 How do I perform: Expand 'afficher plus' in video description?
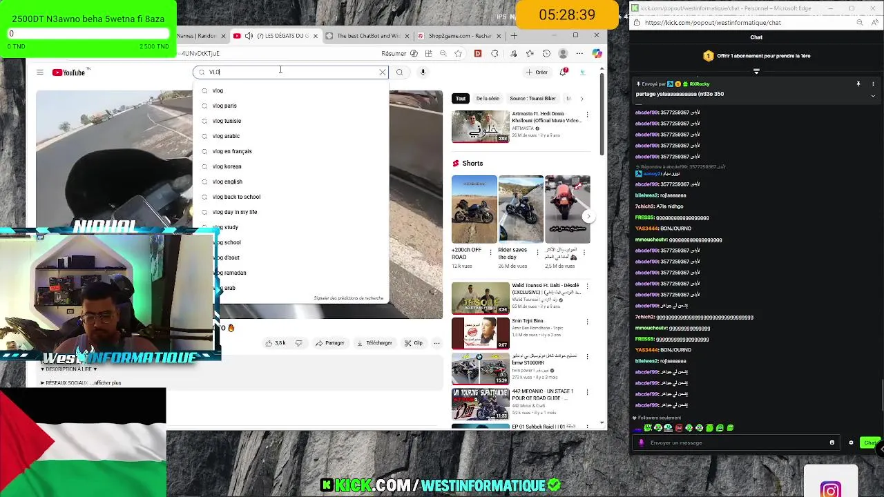coord(107,382)
